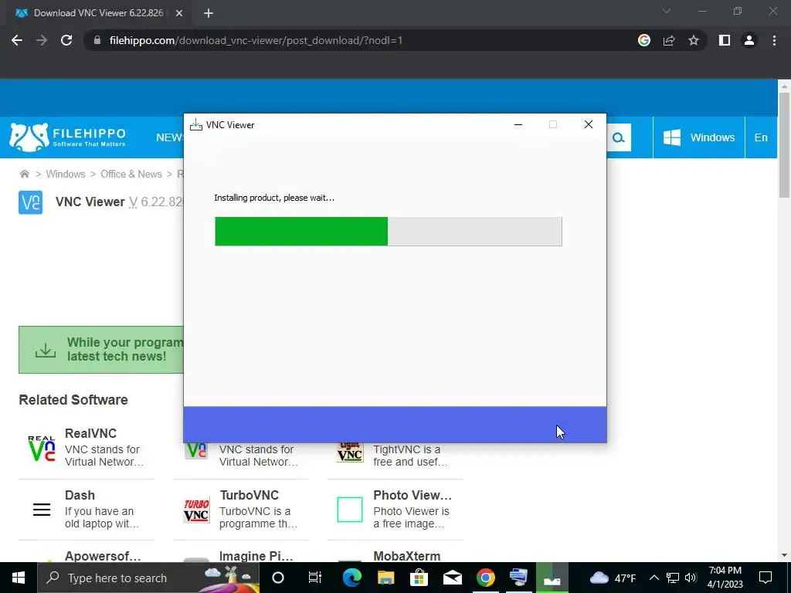Open Chrome three-dot menu

coord(774,40)
